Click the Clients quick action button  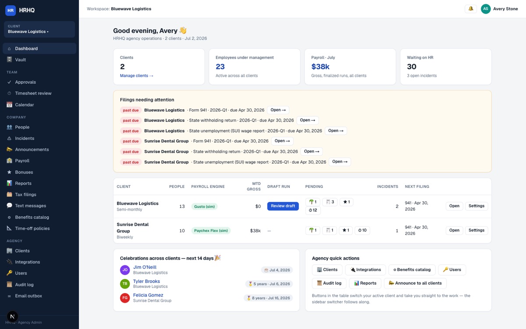(327, 270)
